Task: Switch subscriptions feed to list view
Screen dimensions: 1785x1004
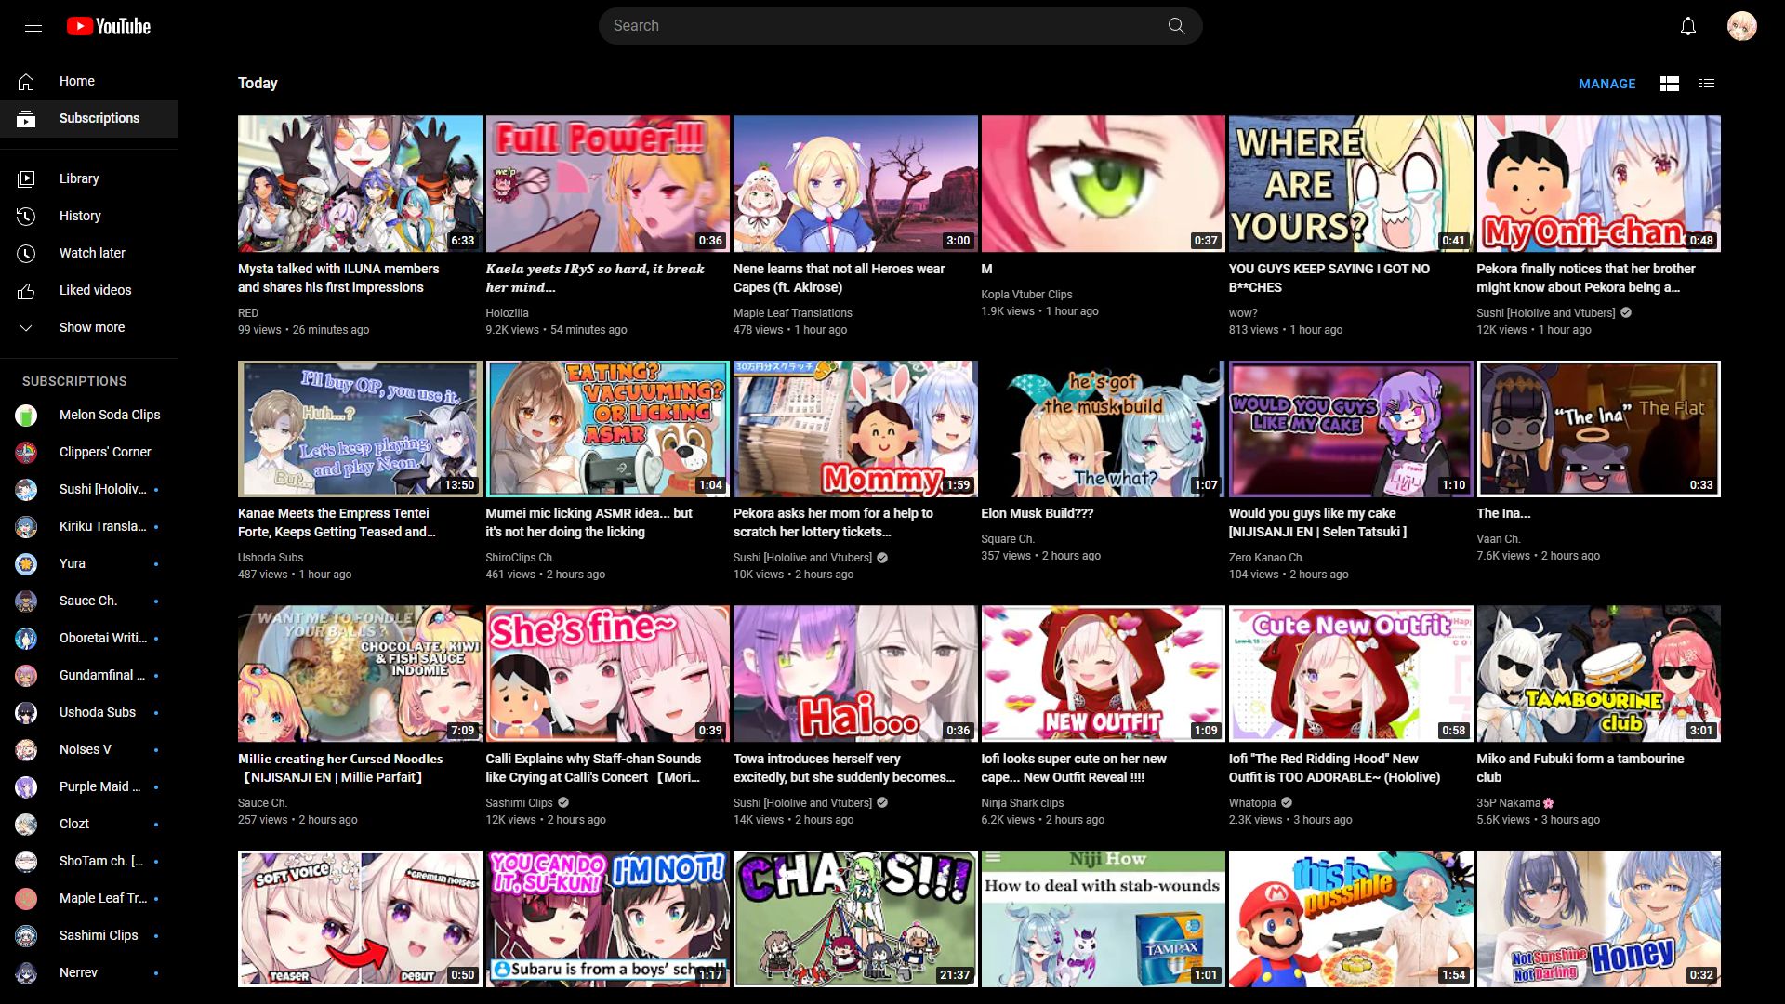Action: [1707, 84]
